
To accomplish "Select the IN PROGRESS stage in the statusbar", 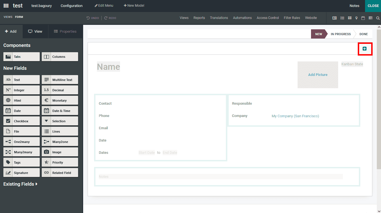I will click(340, 34).
